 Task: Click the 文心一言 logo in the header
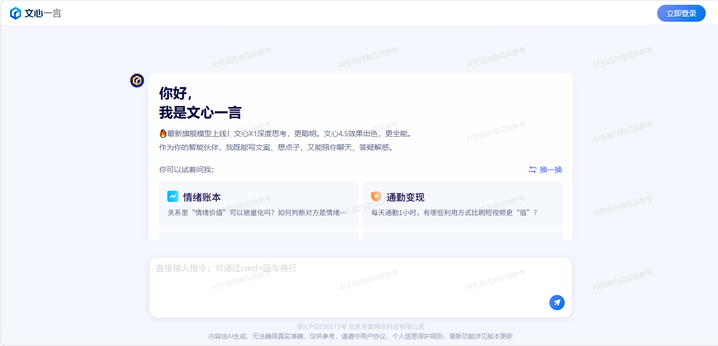click(x=35, y=13)
